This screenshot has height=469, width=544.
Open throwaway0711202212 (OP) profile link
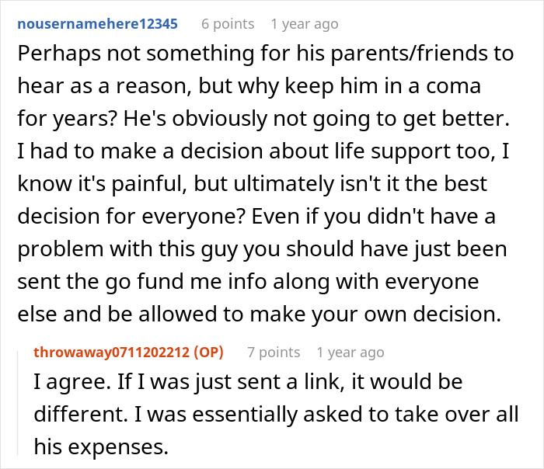[128, 353]
